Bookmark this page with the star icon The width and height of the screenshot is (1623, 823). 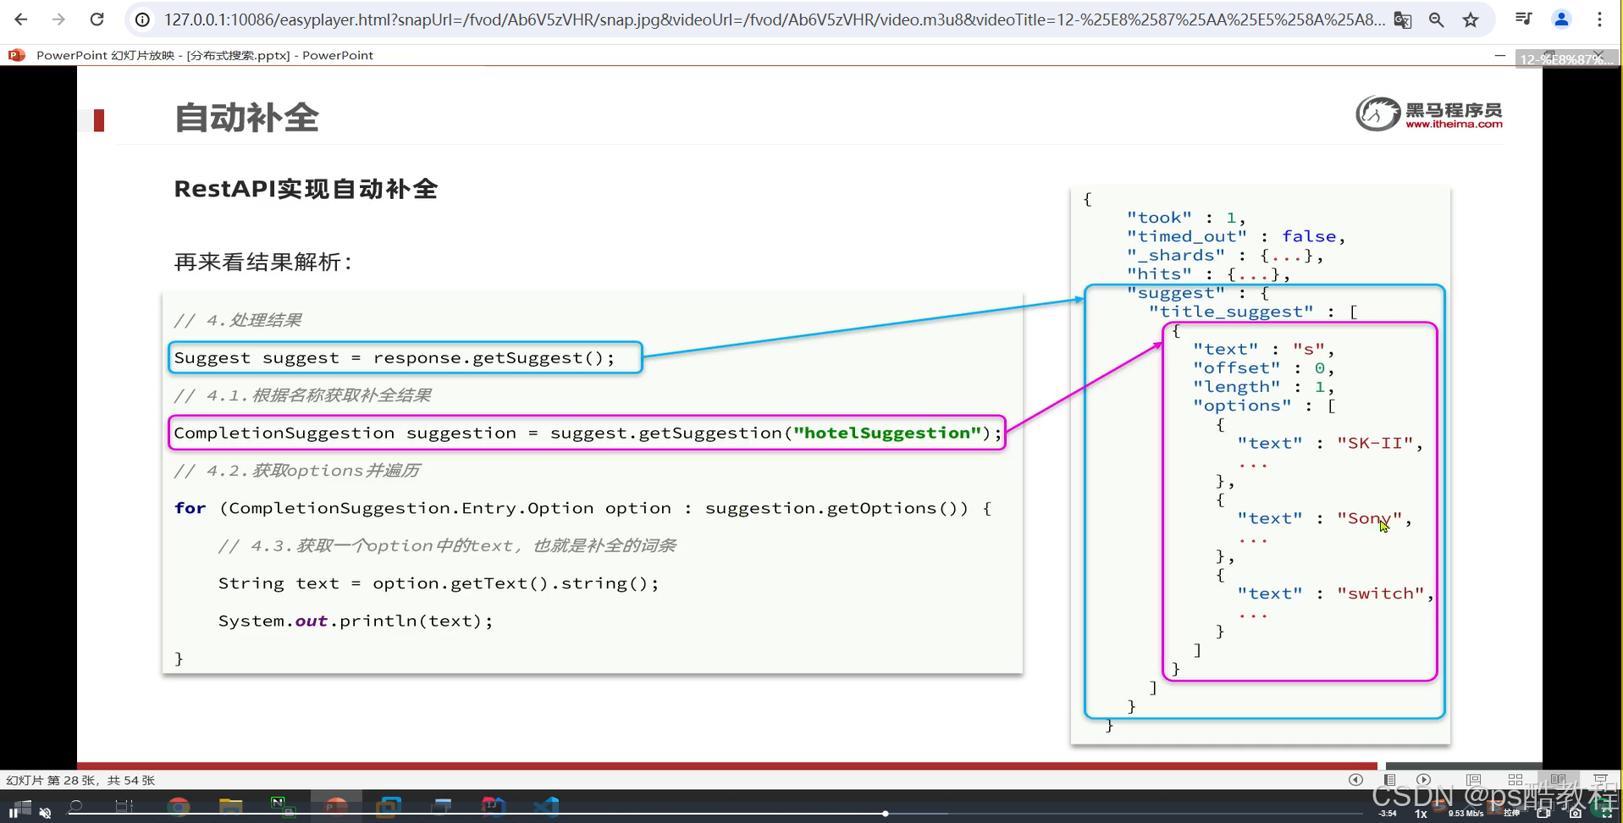(x=1471, y=19)
